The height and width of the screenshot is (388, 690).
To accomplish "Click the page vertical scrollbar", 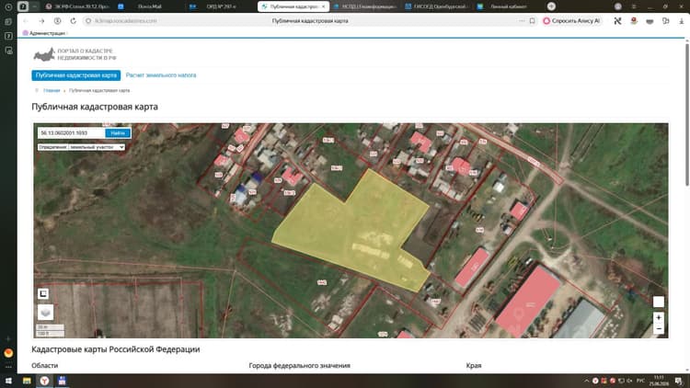I will pyautogui.click(x=687, y=114).
